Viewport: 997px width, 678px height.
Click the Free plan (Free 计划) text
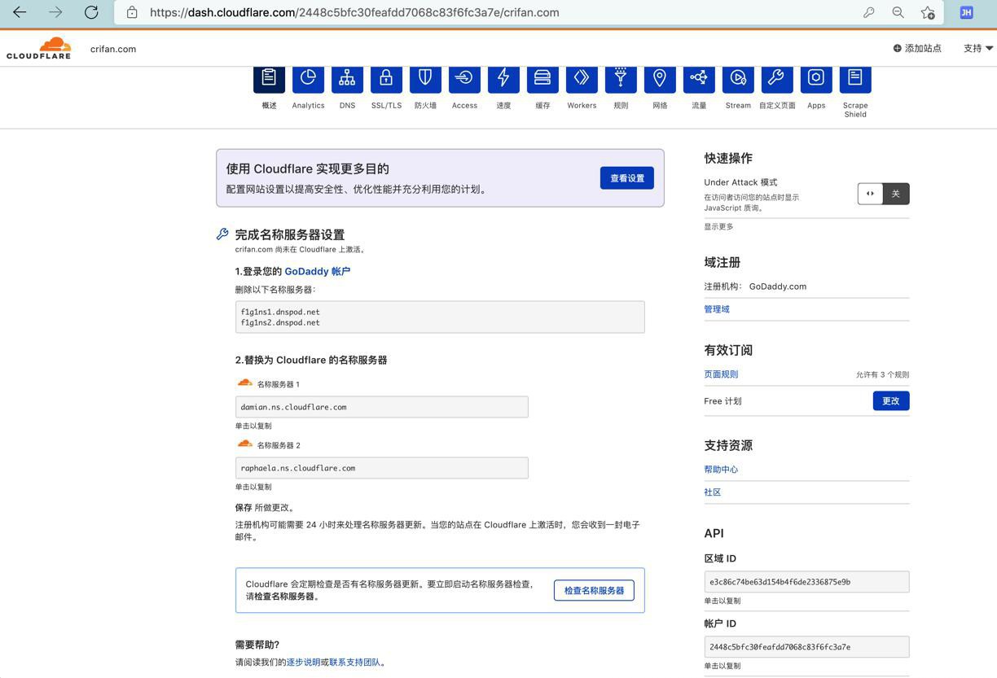pos(722,401)
